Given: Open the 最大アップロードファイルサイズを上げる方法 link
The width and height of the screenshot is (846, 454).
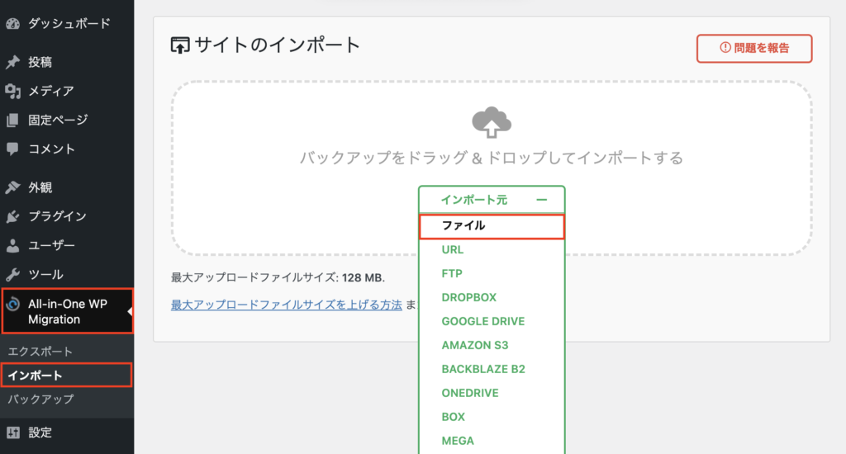Looking at the screenshot, I should pyautogui.click(x=286, y=305).
